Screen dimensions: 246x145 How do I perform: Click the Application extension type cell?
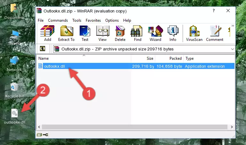point(205,66)
